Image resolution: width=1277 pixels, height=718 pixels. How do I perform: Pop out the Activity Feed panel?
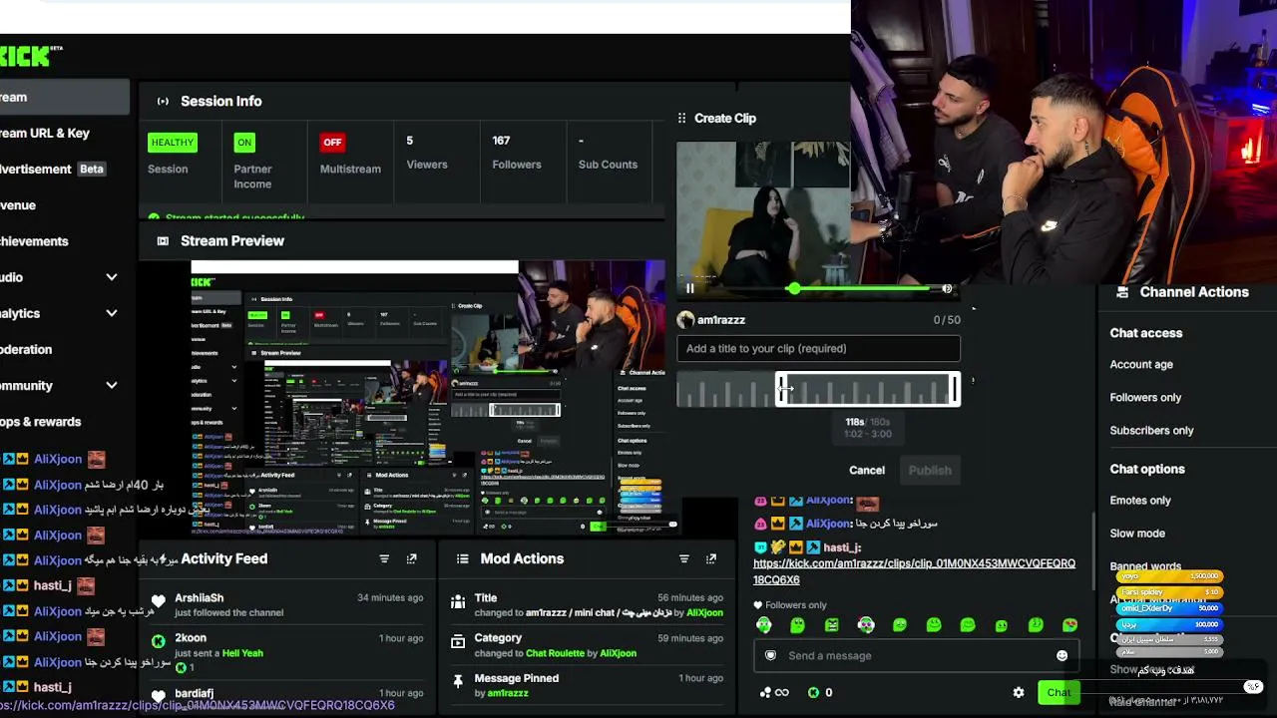click(x=412, y=558)
